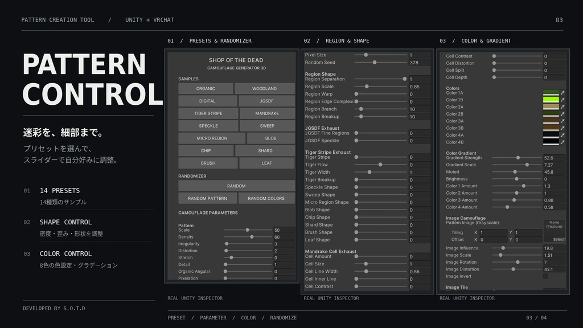Screen dimensions: 583x328
Task: Click the Density slider handle
Action: pos(252,237)
